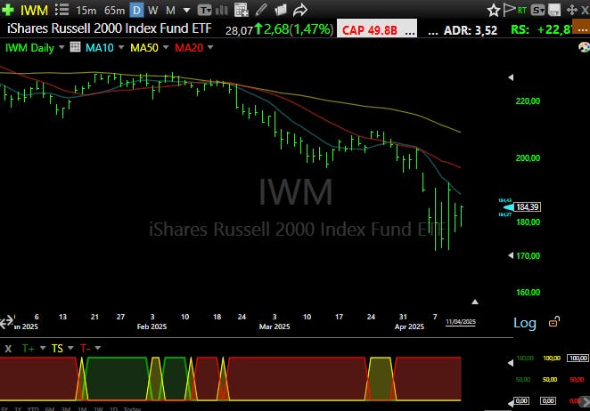Toggle Log scale
Screen dimensions: 590x411
[x=525, y=323]
